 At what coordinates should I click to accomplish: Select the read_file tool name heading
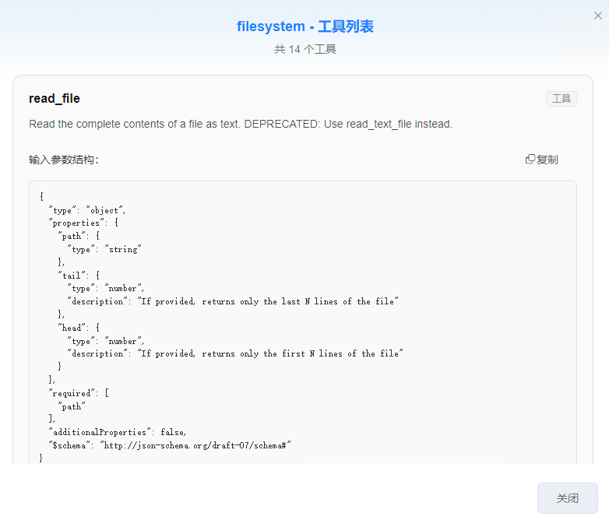[x=55, y=99]
